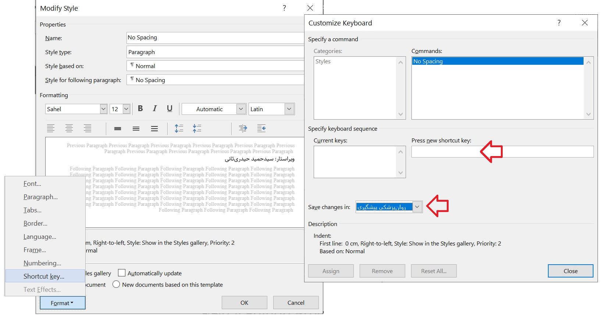Click OK in Modify Style dialog

coord(245,303)
